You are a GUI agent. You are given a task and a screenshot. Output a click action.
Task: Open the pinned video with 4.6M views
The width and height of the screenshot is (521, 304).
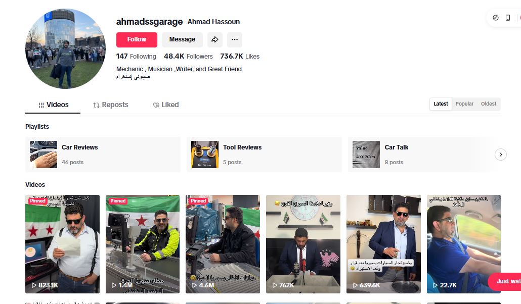(x=223, y=244)
